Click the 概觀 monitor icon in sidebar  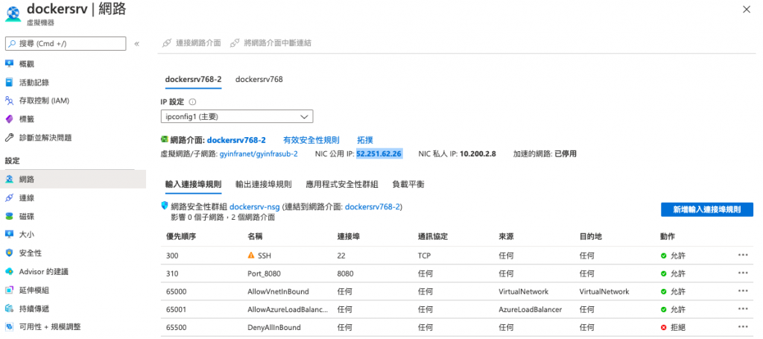tap(9, 64)
